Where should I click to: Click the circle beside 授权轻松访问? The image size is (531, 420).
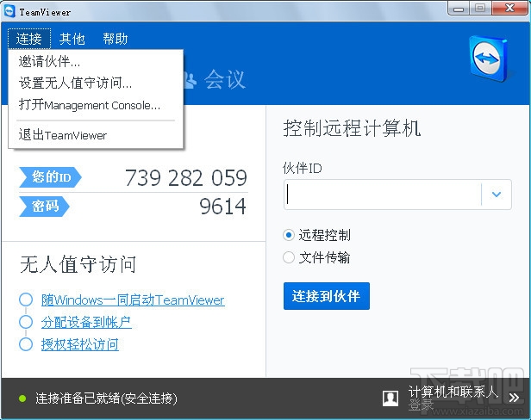[26, 344]
